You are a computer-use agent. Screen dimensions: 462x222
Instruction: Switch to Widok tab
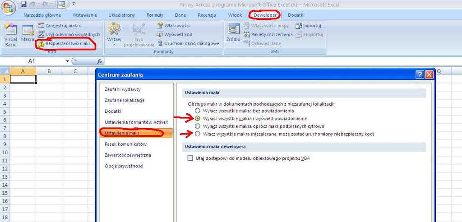pyautogui.click(x=235, y=15)
